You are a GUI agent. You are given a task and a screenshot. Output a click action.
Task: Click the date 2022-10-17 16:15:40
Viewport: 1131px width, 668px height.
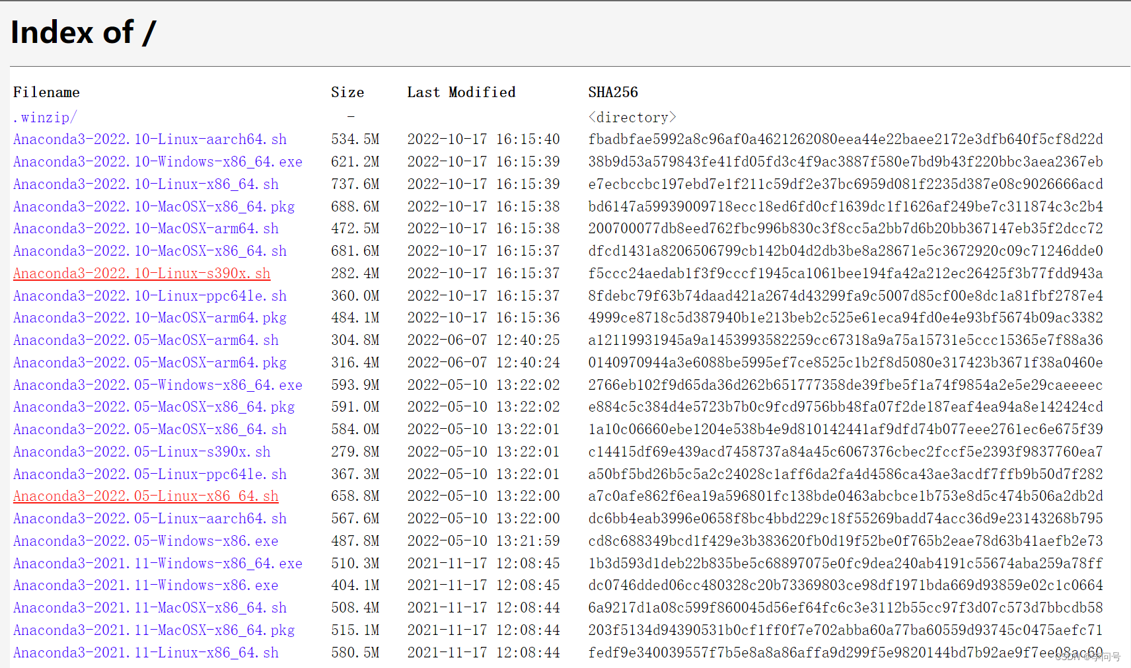pyautogui.click(x=484, y=139)
